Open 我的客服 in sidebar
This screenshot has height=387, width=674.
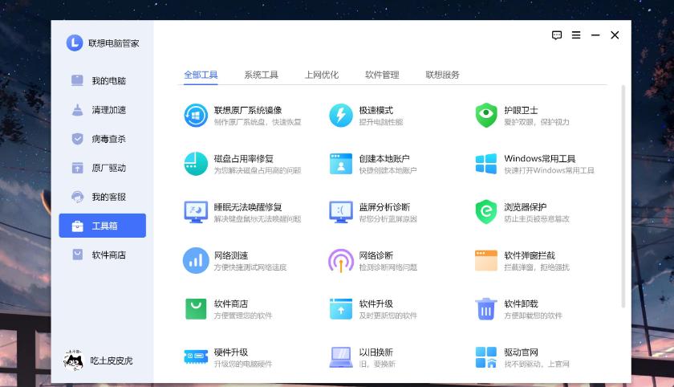(103, 197)
